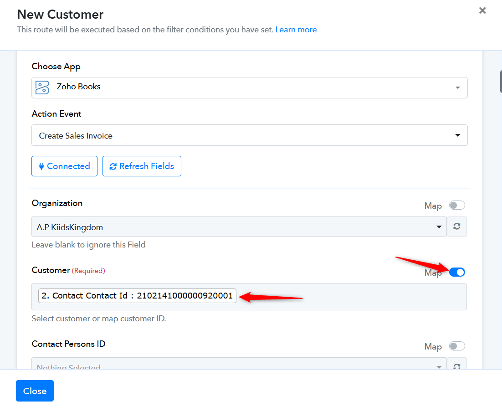Viewport: 502px width, 412px height.
Task: Click the Customer mapped Contact Id field
Action: pyautogui.click(x=249, y=297)
